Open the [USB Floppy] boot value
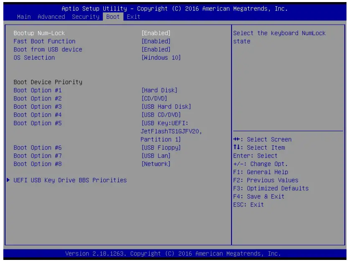 click(161, 148)
